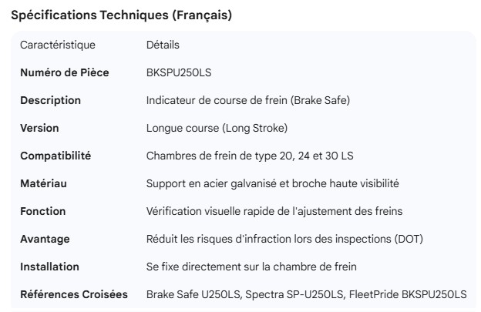This screenshot has width=481, height=312.
Task: Click the Caractéristique column header
Action: coord(57,45)
